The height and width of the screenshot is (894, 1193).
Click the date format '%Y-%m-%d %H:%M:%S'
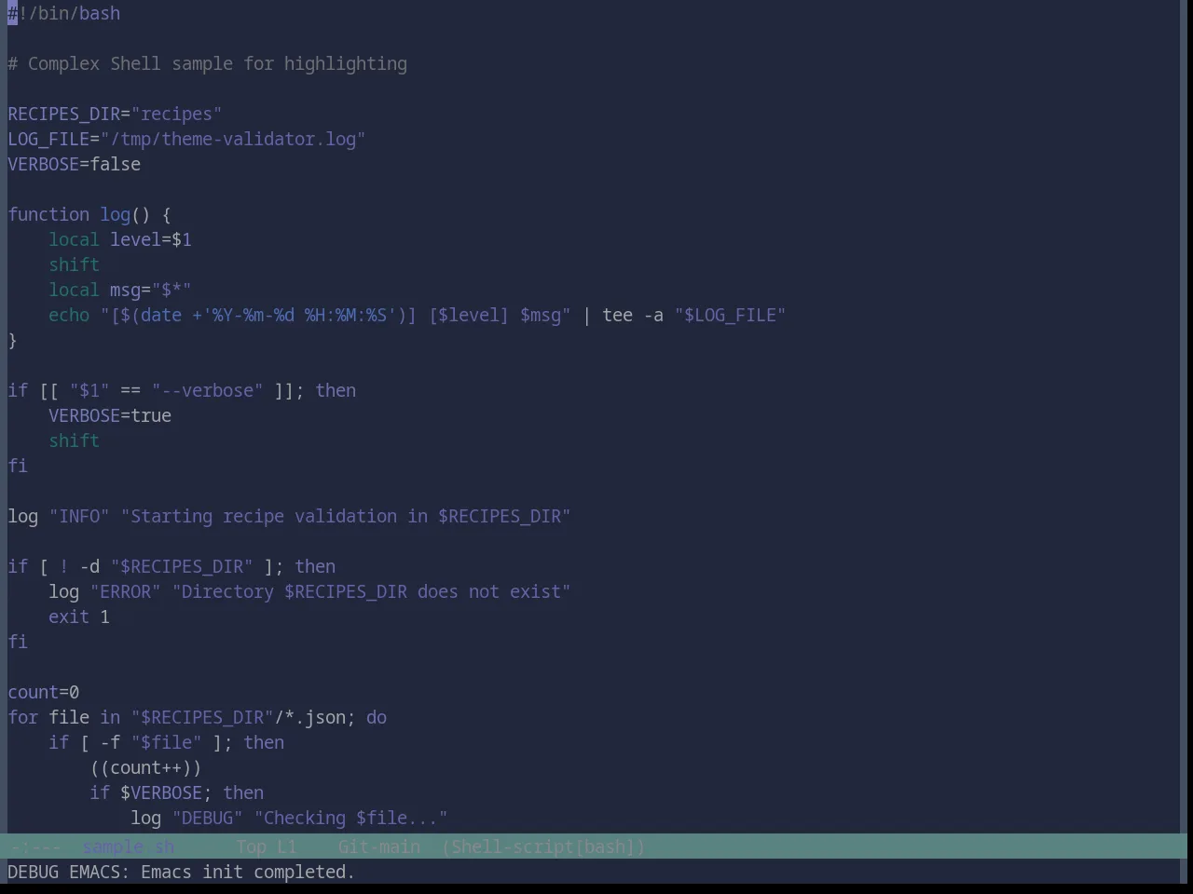point(299,316)
